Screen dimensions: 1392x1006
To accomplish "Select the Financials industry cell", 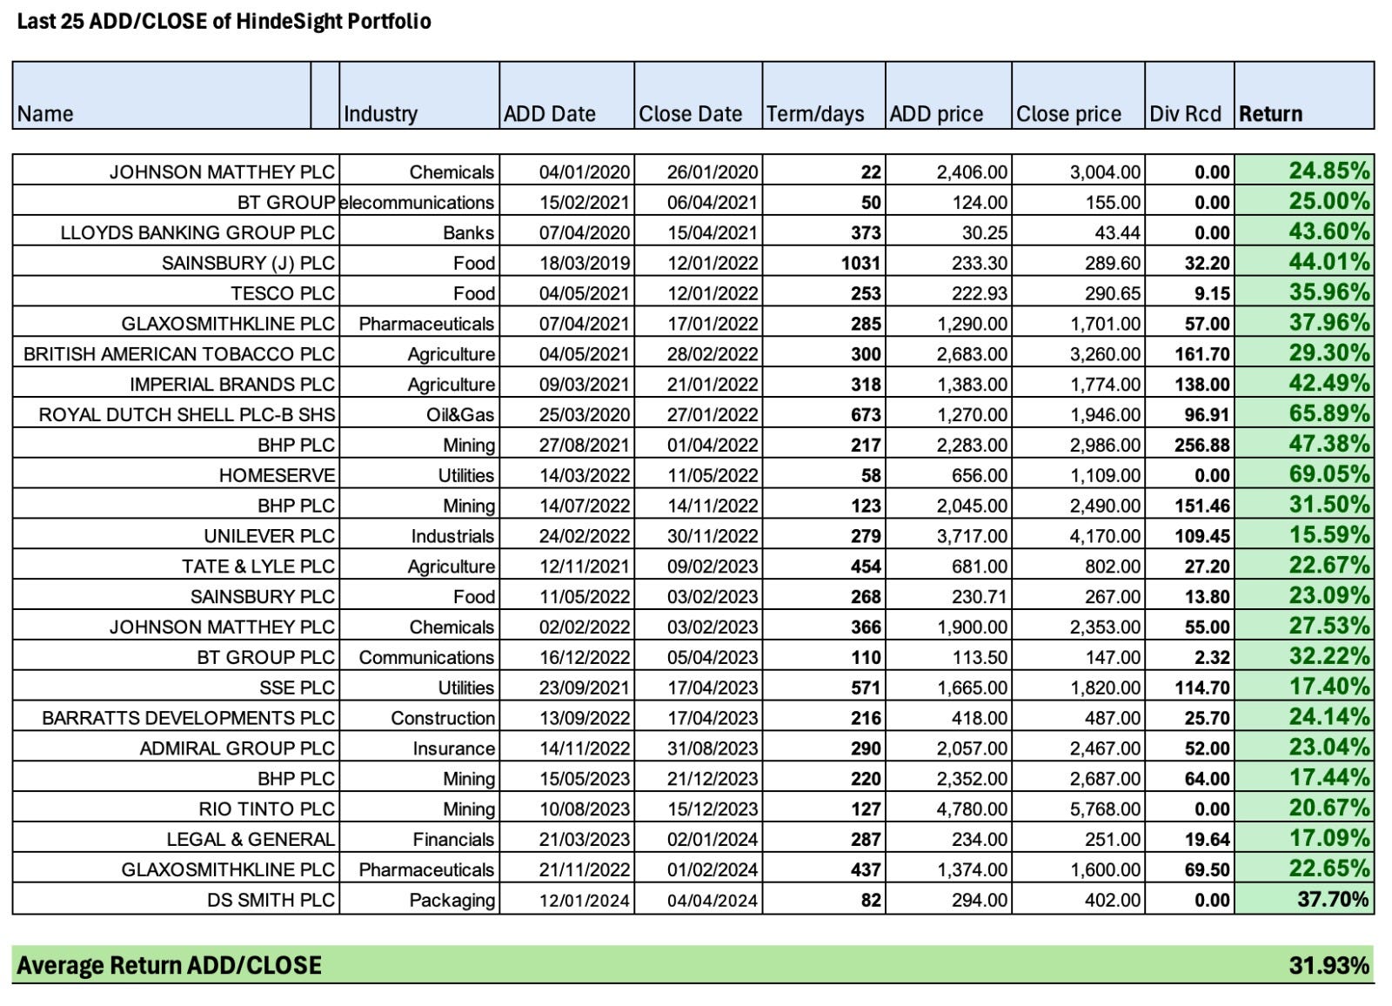I will tap(419, 840).
